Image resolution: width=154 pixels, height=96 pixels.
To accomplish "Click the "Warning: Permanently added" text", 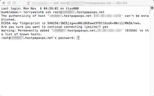I will (x=25, y=30).
